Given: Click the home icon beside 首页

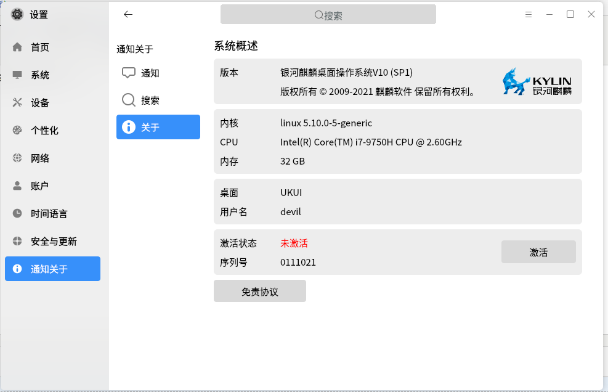Looking at the screenshot, I should (x=17, y=47).
